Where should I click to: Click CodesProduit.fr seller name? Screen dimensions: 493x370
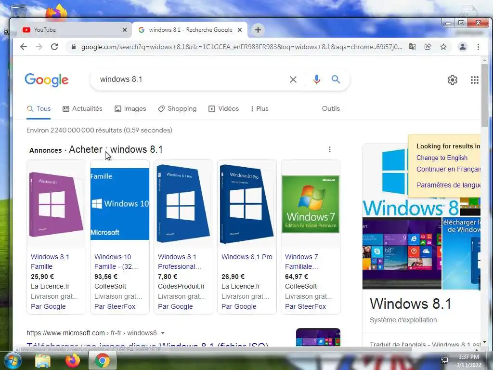pos(182,286)
